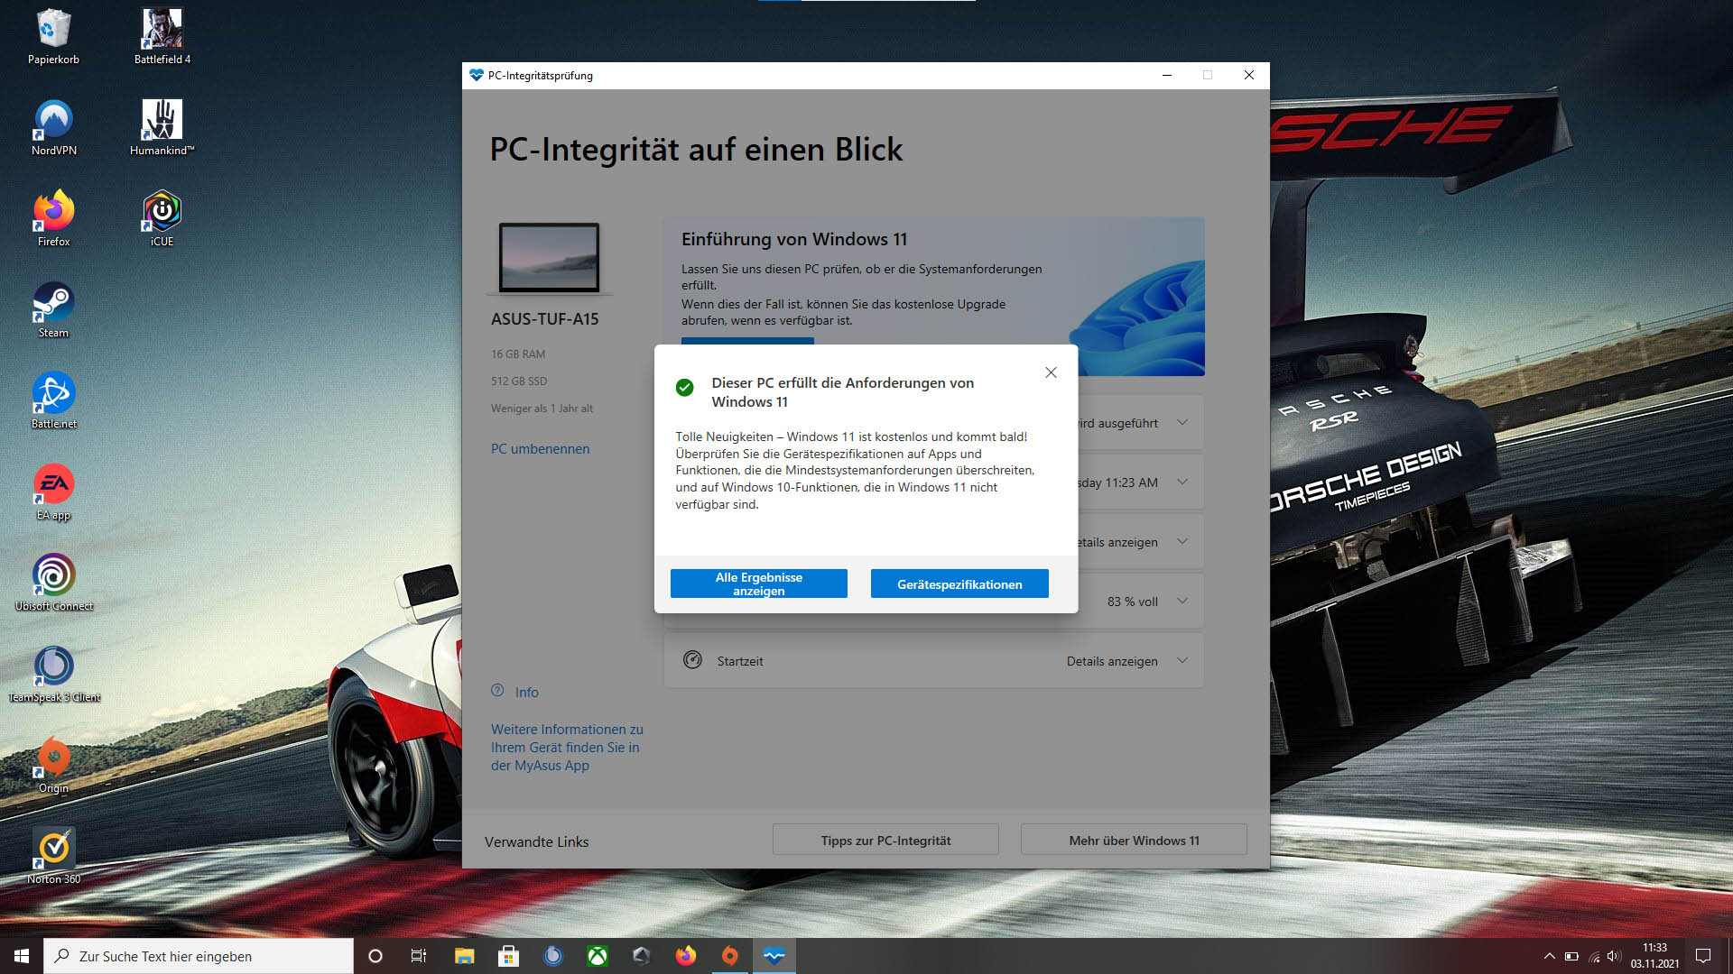The image size is (1733, 974).
Task: Click the Gerätespezifikationen button
Action: pos(959,583)
